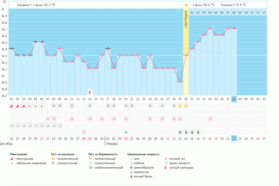Screen dimensions: 279x186
Task: Select the lowest temperature point at 35.9
Action: pos(180,82)
